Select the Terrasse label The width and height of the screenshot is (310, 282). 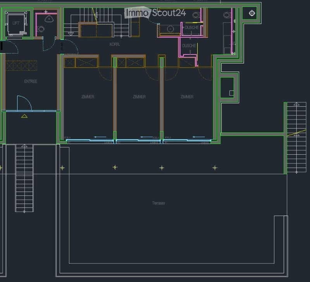click(158, 203)
